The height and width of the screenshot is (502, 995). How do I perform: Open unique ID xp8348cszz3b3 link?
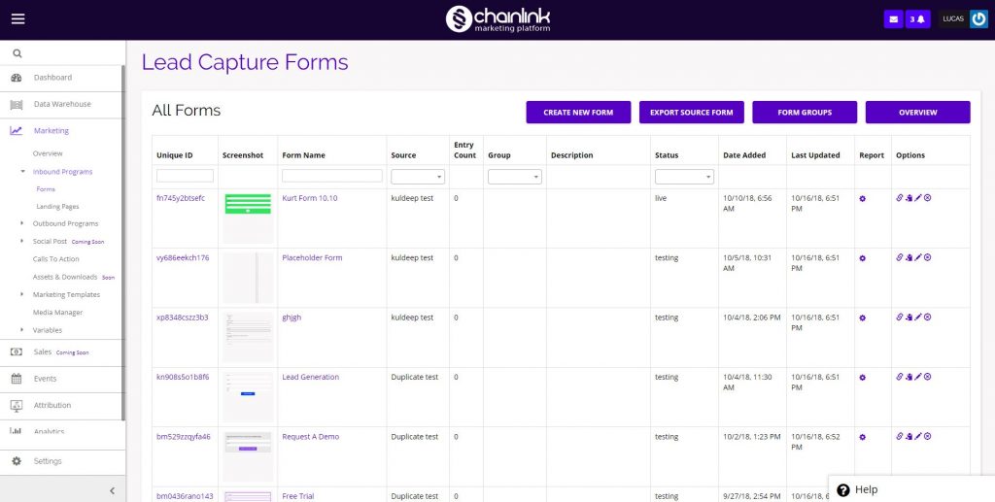pyautogui.click(x=182, y=317)
